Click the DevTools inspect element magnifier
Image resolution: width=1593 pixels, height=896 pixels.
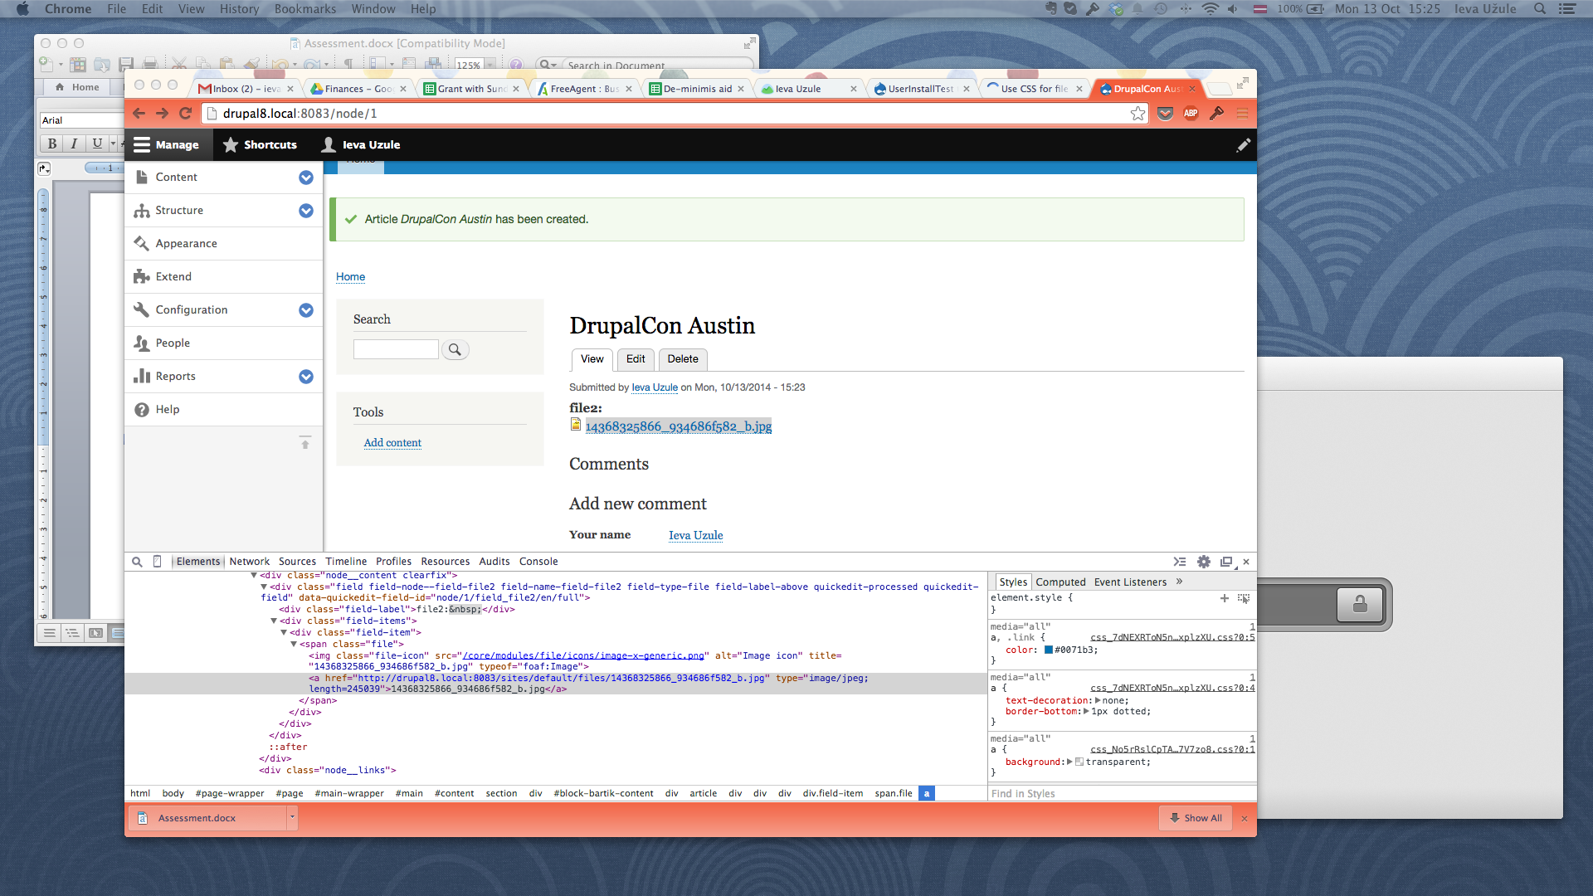[137, 562]
